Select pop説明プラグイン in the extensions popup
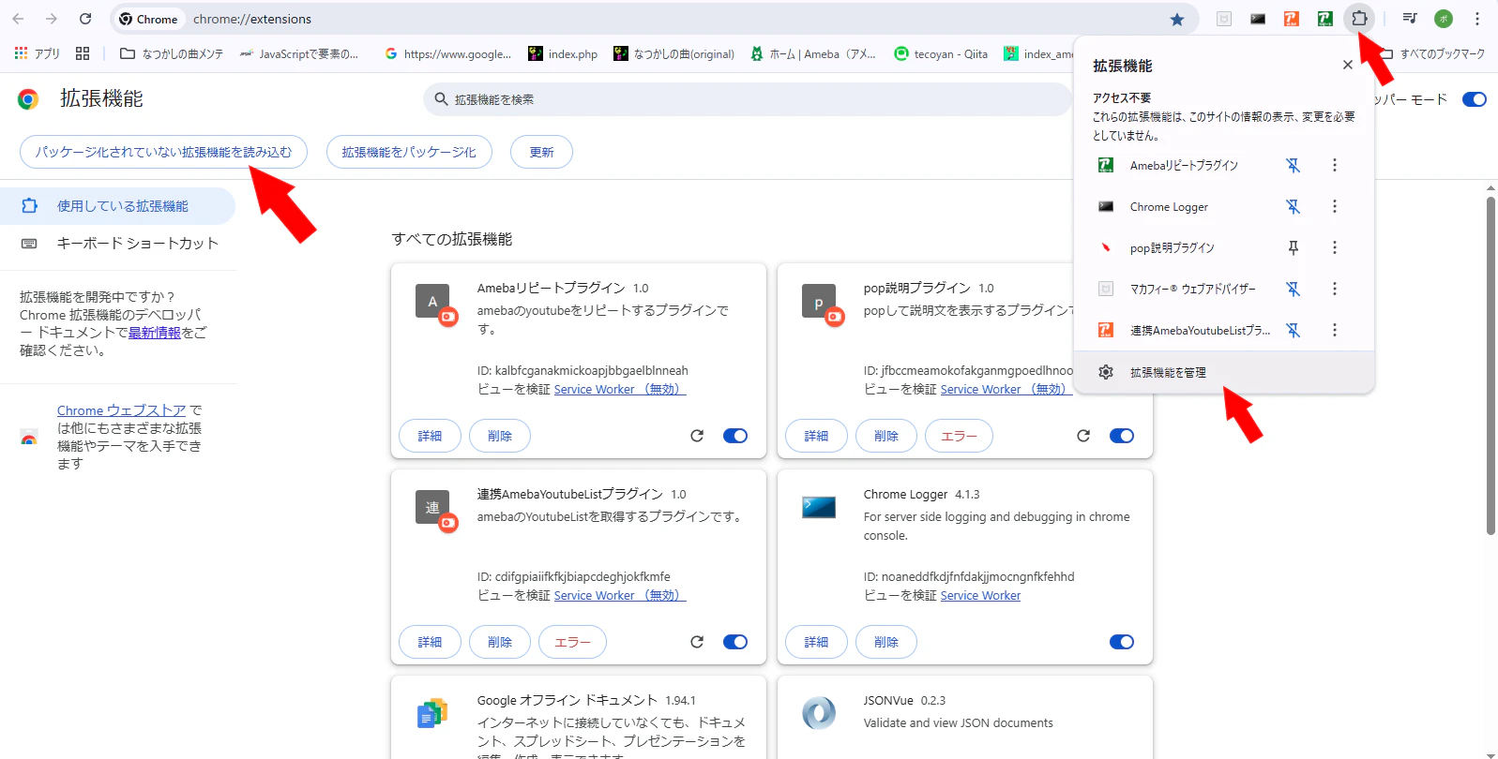This screenshot has height=759, width=1498. (x=1172, y=247)
